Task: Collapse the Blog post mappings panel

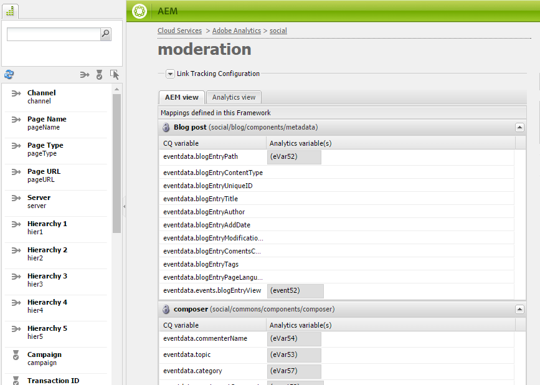Action: [x=519, y=128]
